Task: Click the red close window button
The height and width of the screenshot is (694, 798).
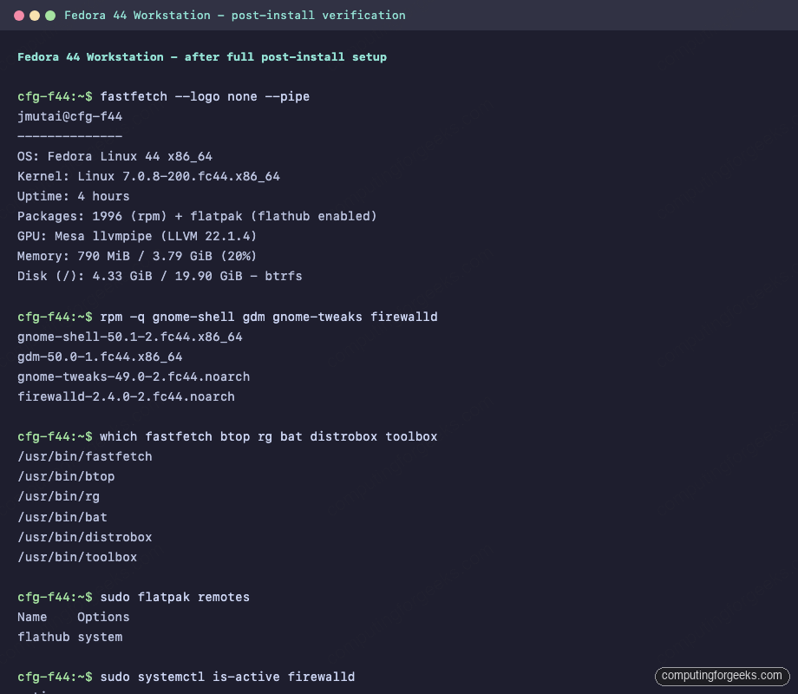Action: 19,16
